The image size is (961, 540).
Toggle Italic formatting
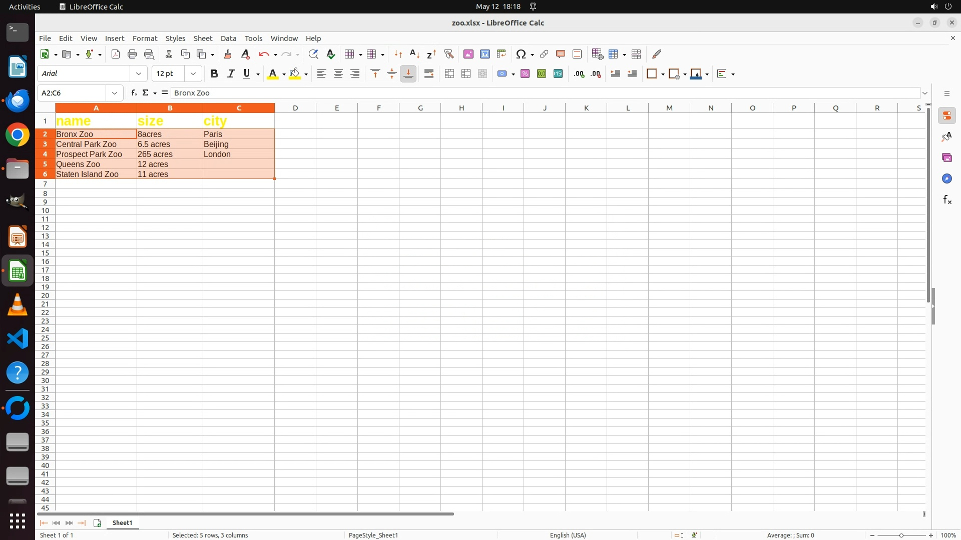coord(231,74)
